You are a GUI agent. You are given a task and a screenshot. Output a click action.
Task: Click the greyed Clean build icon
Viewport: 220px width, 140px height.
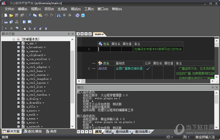click(x=17, y=22)
